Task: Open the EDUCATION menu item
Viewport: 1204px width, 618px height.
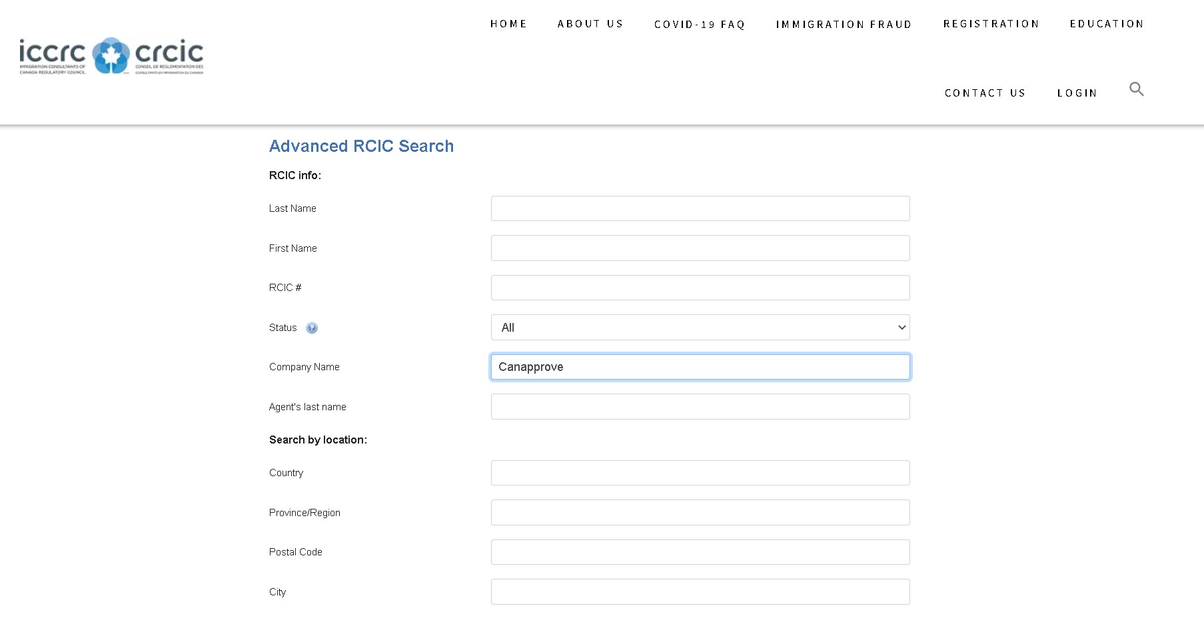Action: (1107, 24)
